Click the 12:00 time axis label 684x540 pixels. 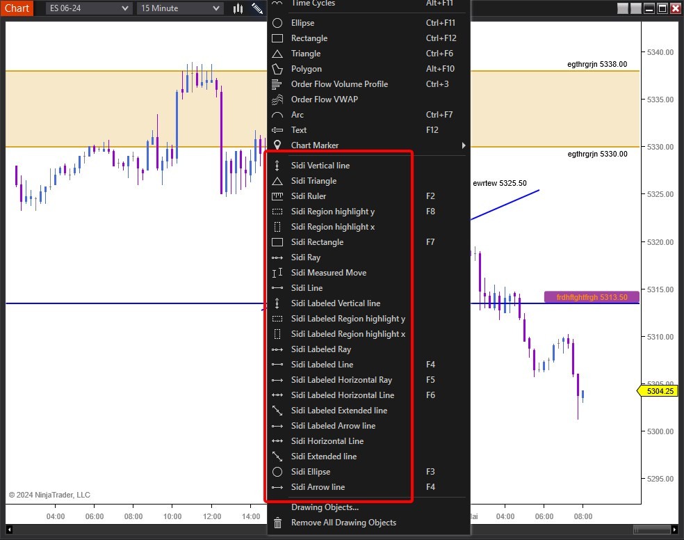click(x=212, y=516)
